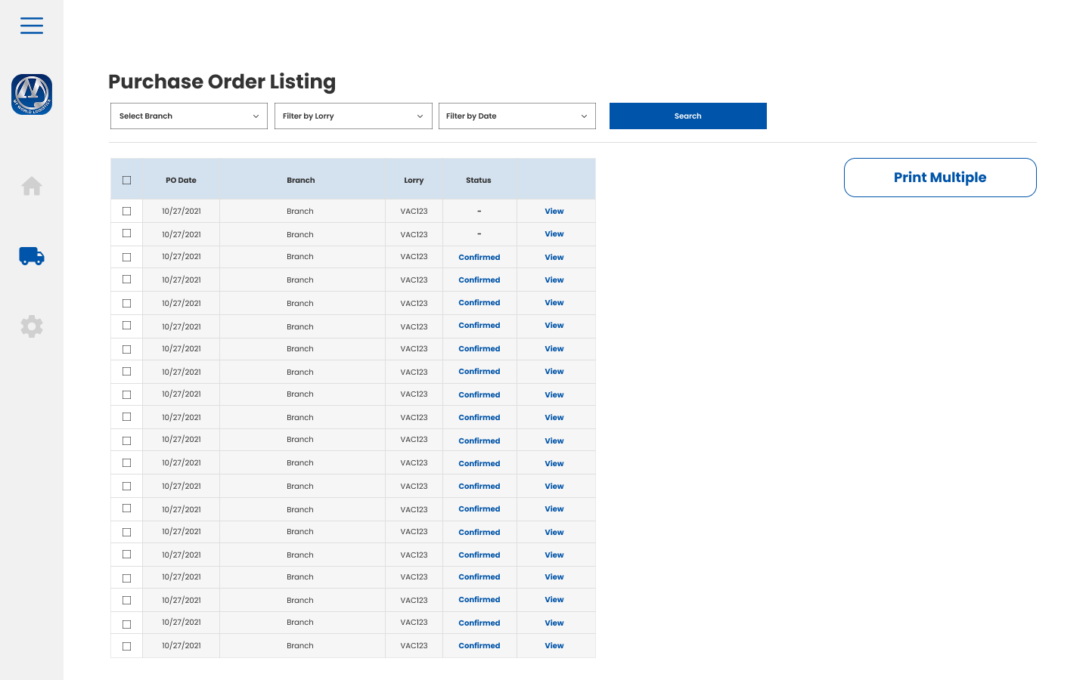Expand the Filter by Lorry dropdown
The height and width of the screenshot is (680, 1089).
tap(353, 116)
